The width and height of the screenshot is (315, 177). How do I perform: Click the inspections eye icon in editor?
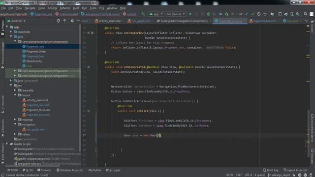click(308, 26)
